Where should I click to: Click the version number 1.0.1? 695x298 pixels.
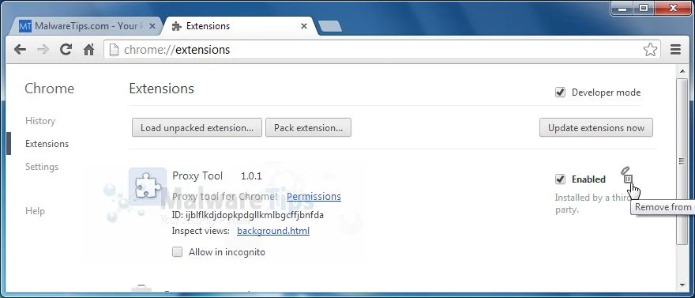[x=251, y=176]
